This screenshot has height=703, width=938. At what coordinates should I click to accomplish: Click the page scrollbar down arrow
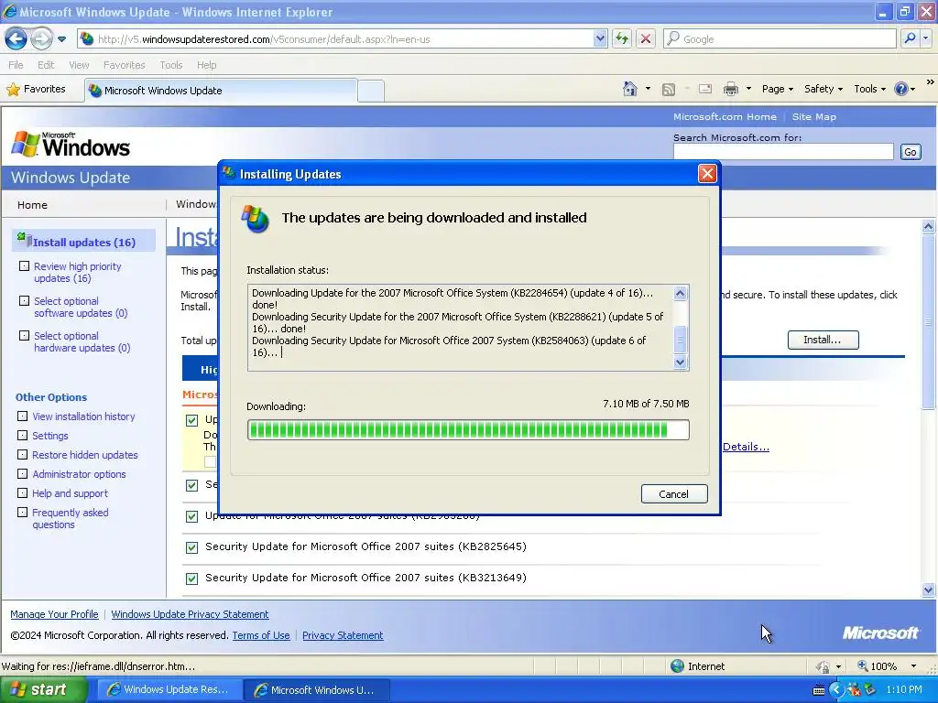click(928, 589)
